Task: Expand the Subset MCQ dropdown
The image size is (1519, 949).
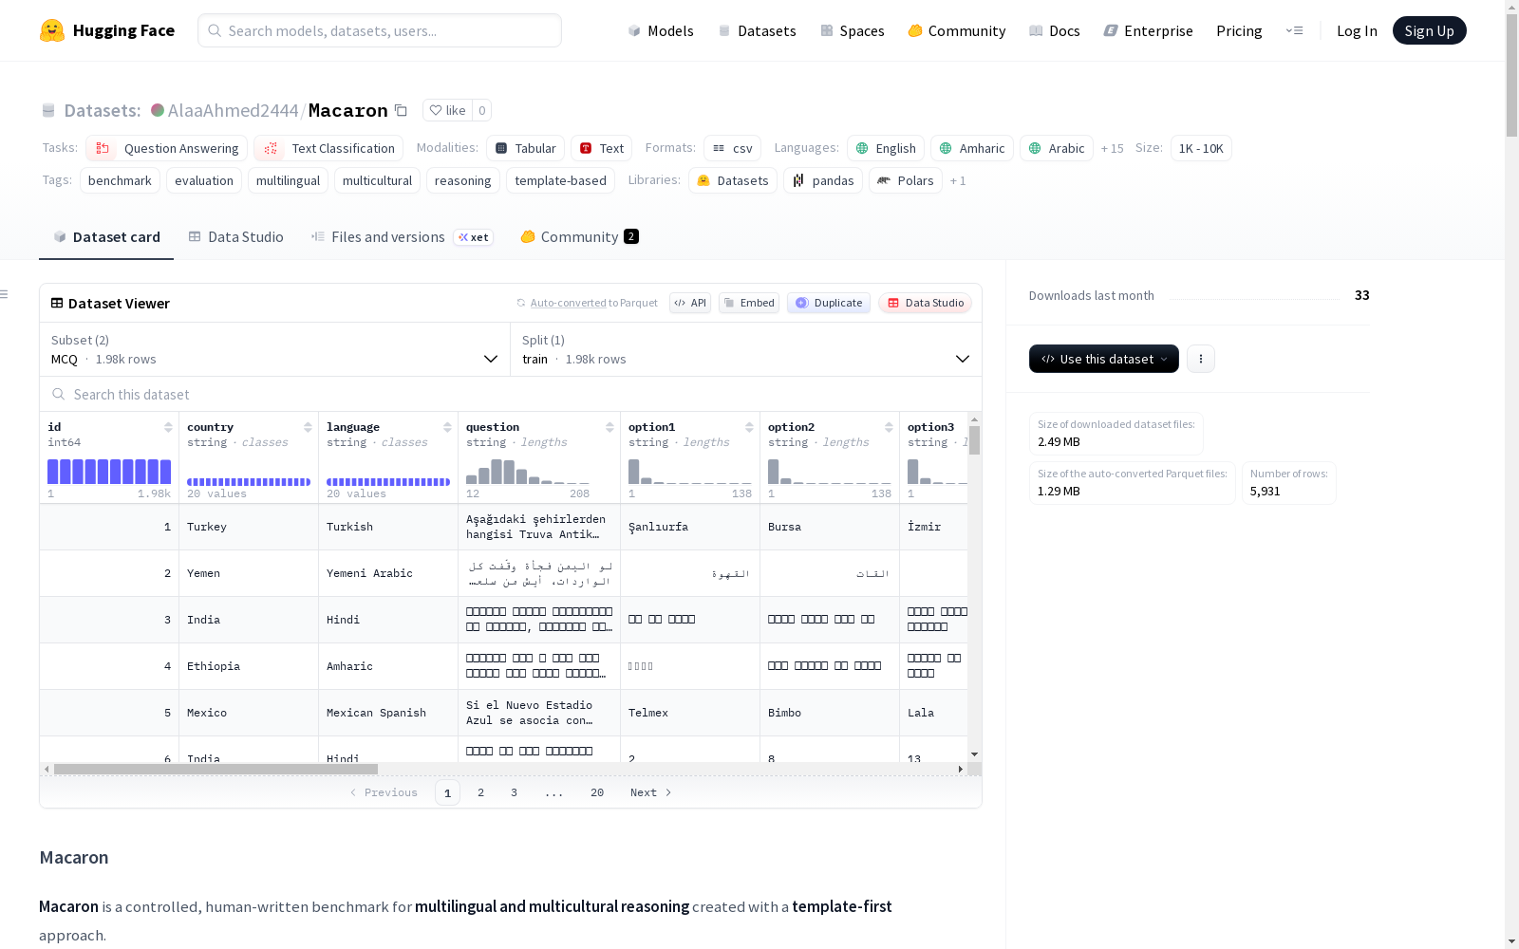Action: coord(275,349)
